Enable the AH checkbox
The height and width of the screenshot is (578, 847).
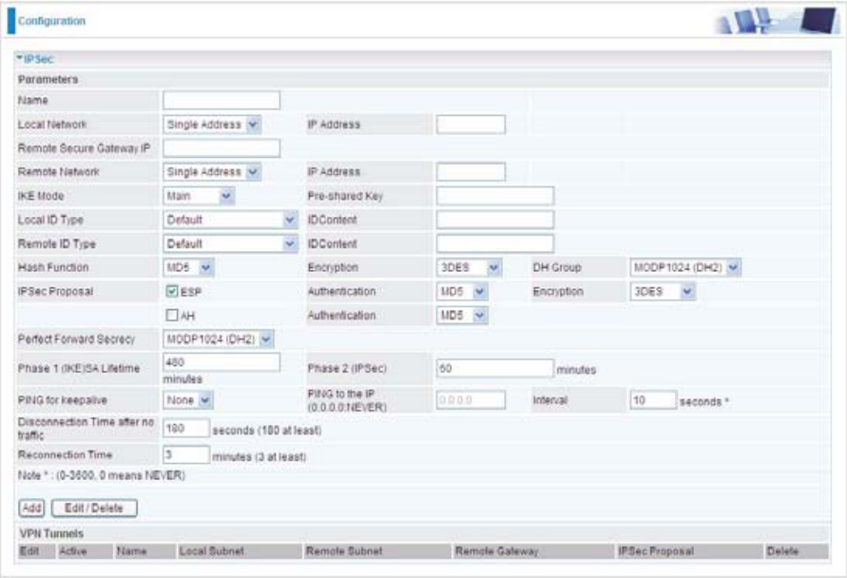pos(172,315)
